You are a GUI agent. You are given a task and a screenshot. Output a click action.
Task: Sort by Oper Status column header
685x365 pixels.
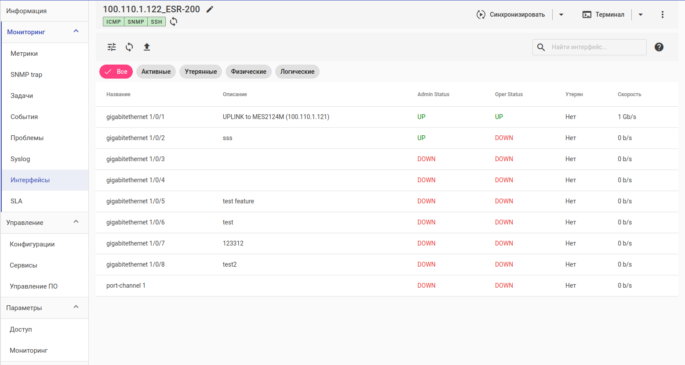tap(509, 94)
